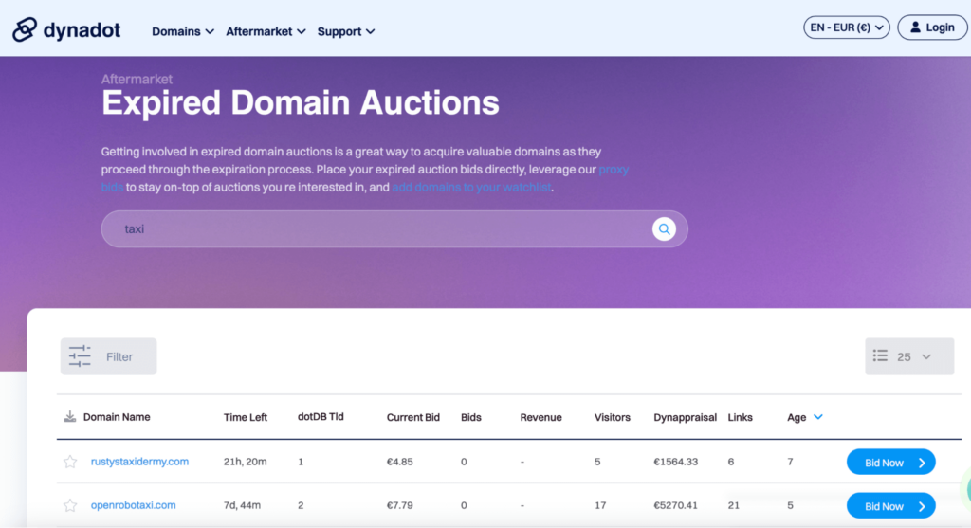Sort by Time Left column
971x528 pixels.
[246, 418]
